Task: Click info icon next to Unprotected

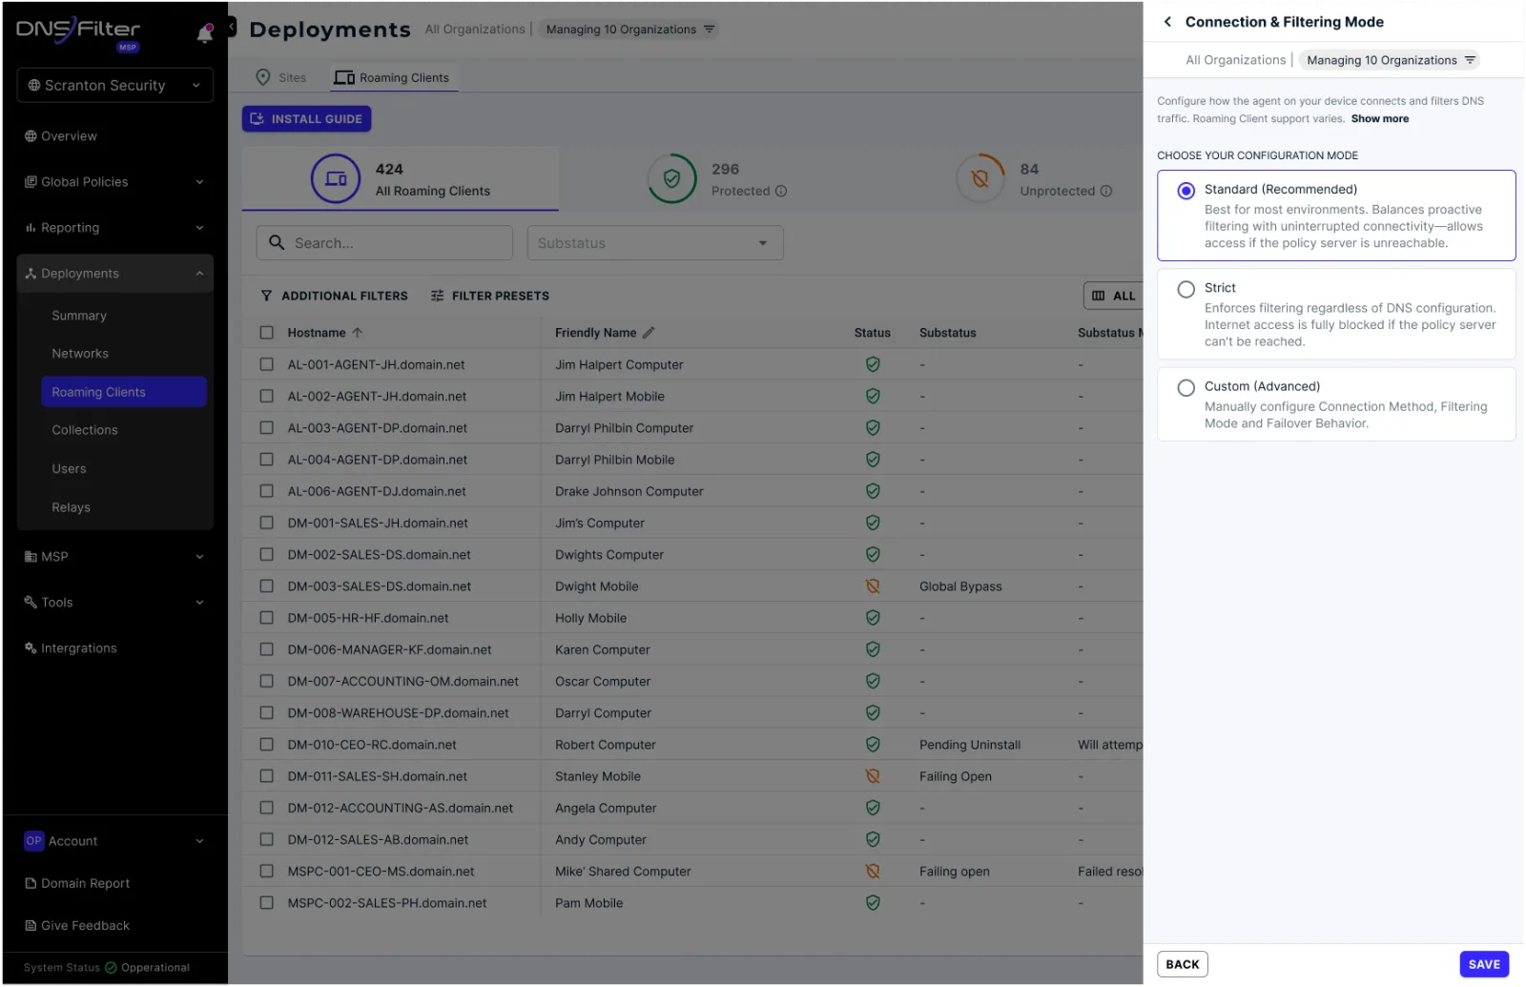Action: [x=1106, y=191]
